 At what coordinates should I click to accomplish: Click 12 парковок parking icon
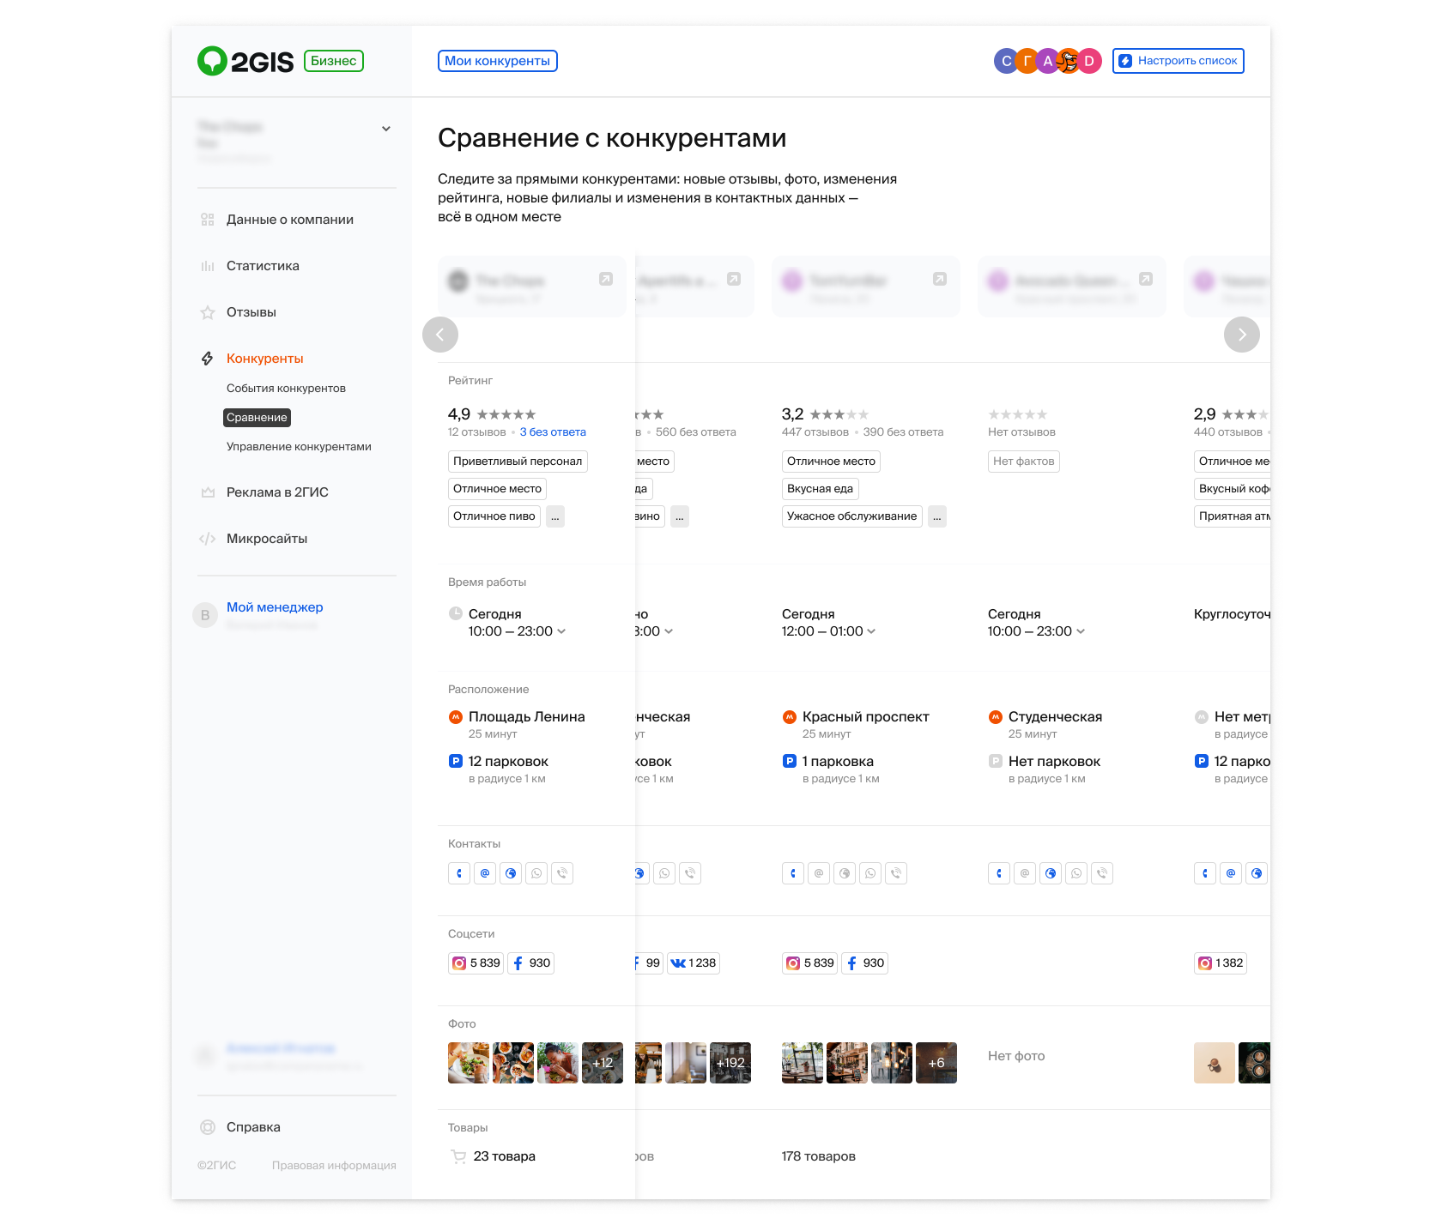(456, 761)
